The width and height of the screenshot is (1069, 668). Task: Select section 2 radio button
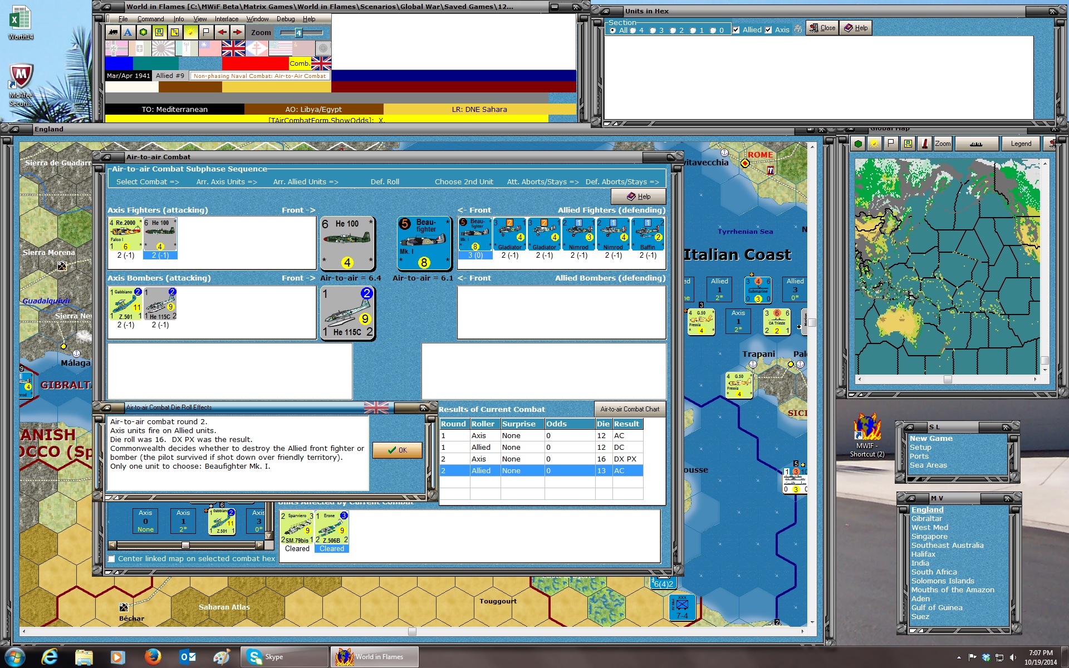[x=673, y=30]
